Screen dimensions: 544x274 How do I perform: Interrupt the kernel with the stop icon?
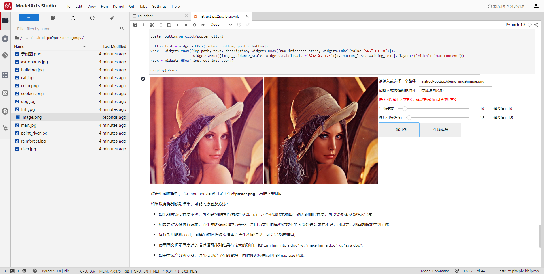click(186, 25)
